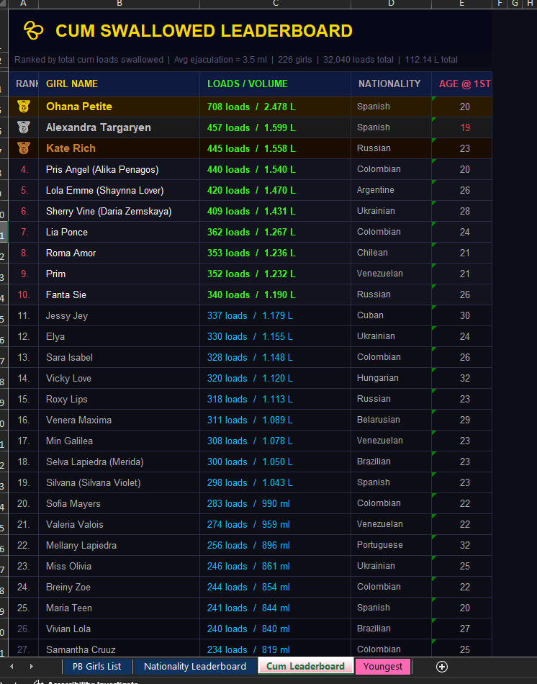Screen dimensions: 537x684
Task: Select column E header
Action: tap(461, 4)
